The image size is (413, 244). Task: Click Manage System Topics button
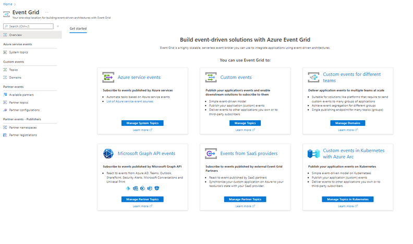point(142,123)
